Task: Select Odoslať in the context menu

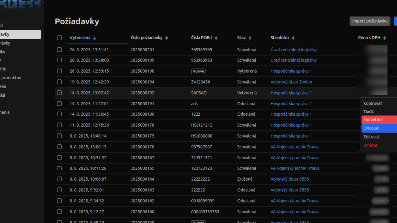Action: [x=379, y=128]
